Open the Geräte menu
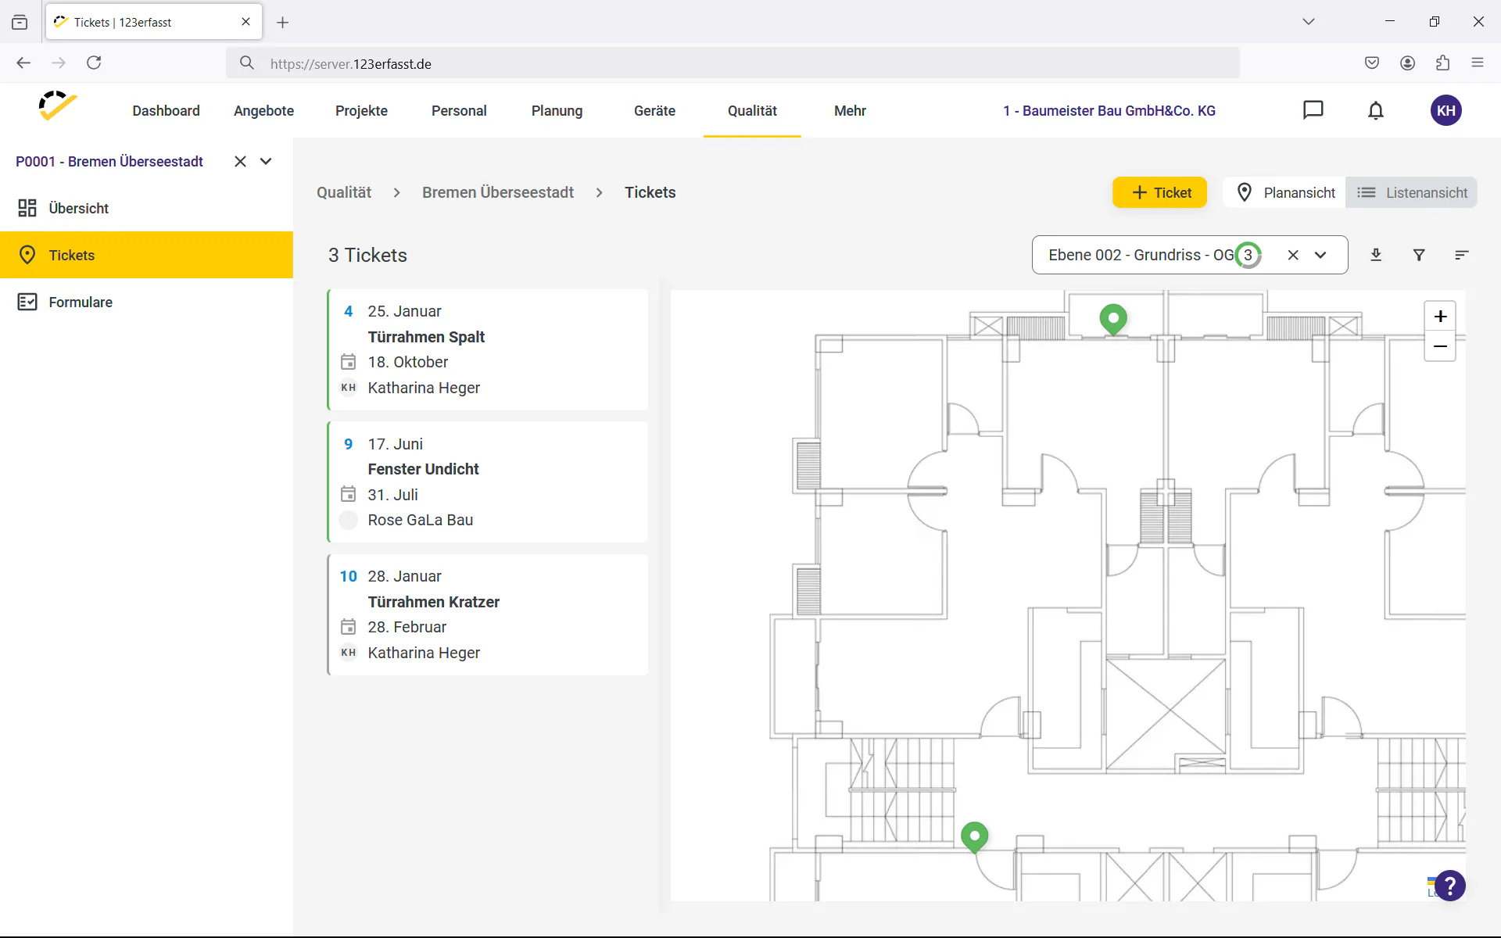Viewport: 1501px width, 938px height. click(654, 111)
